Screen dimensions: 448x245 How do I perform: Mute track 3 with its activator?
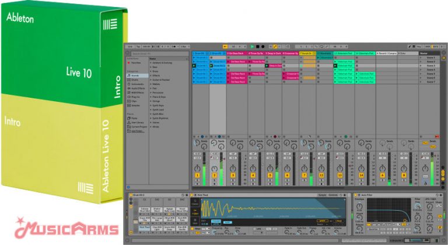233,175
